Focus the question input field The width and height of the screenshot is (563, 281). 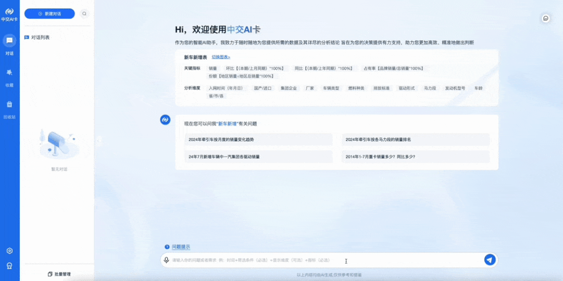[323, 260]
